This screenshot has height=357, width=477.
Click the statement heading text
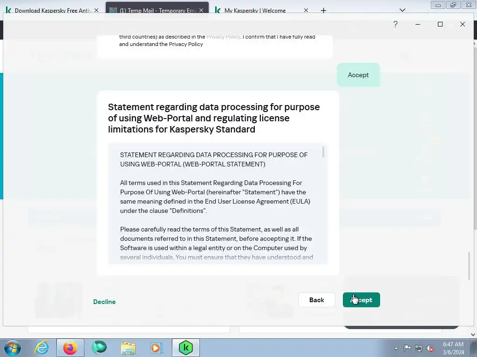[214, 118]
